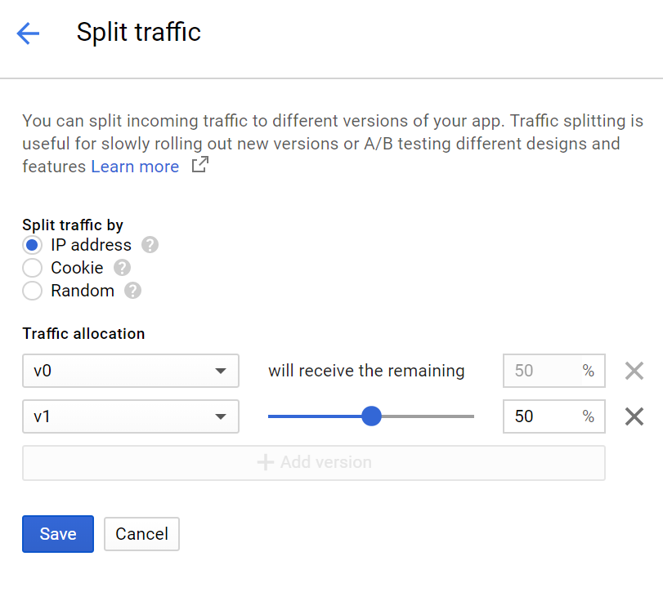This screenshot has width=663, height=592.
Task: Click Add version button
Action: [314, 462]
